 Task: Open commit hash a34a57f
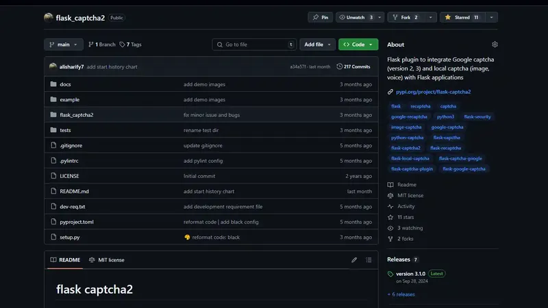click(x=298, y=66)
